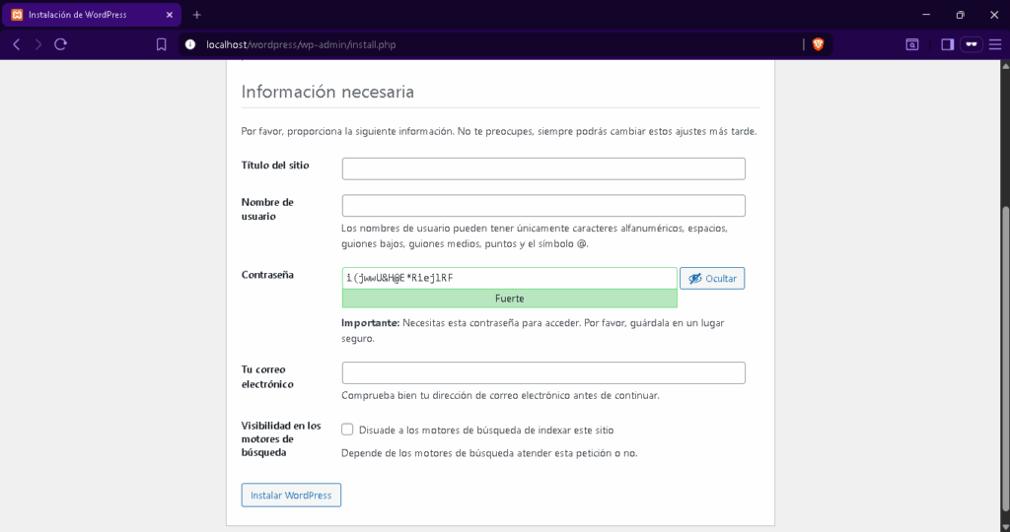The height and width of the screenshot is (532, 1010).
Task: Click the Contraseña password field
Action: [x=510, y=278]
